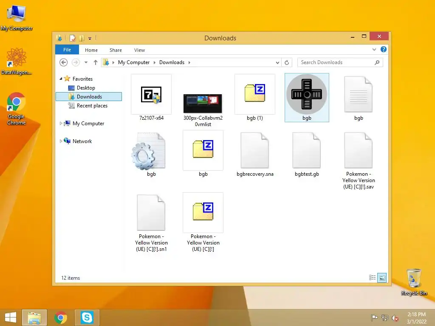Select Pokemon Yellow Version .sav file
435x326 pixels.
359,161
